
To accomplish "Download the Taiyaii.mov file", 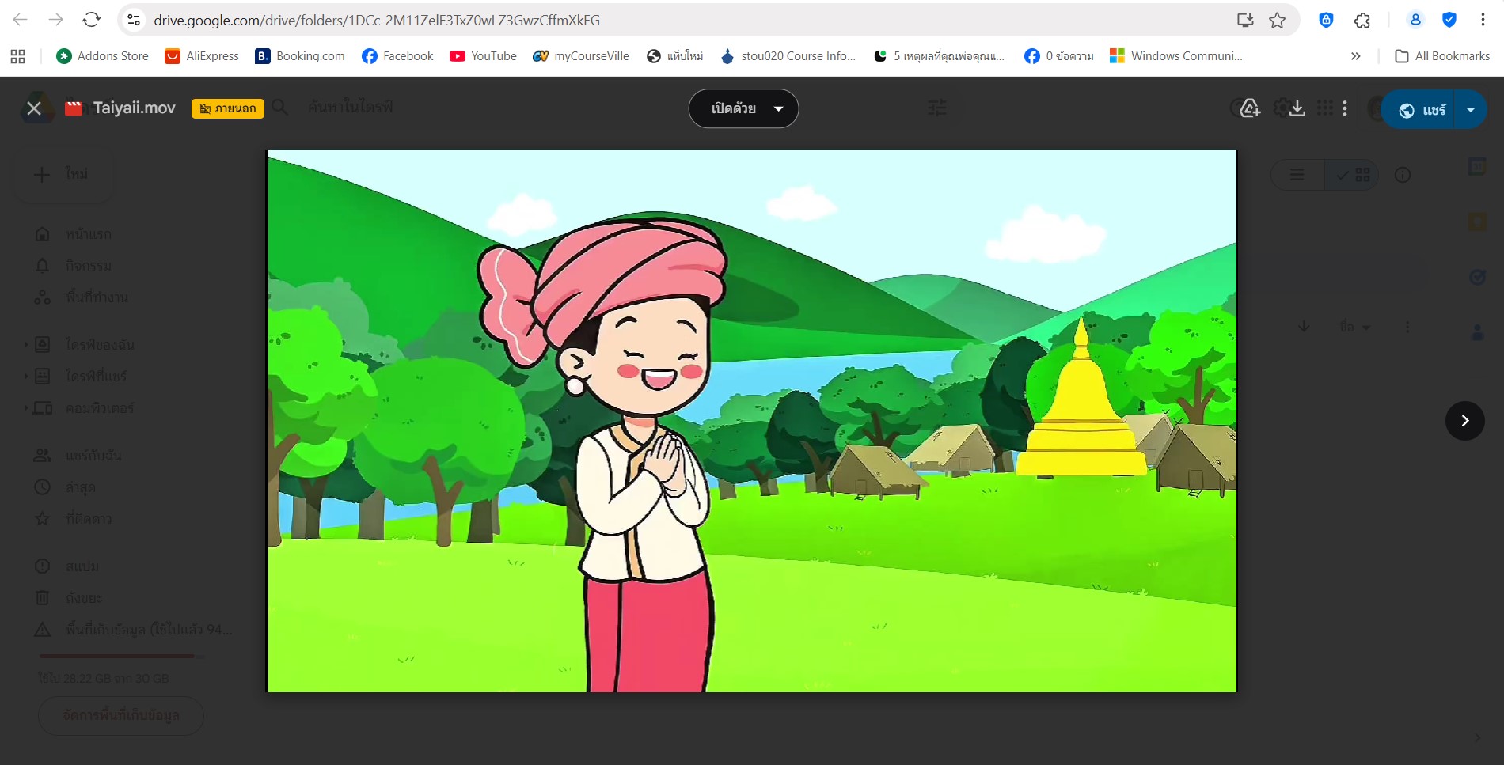I will point(1297,108).
